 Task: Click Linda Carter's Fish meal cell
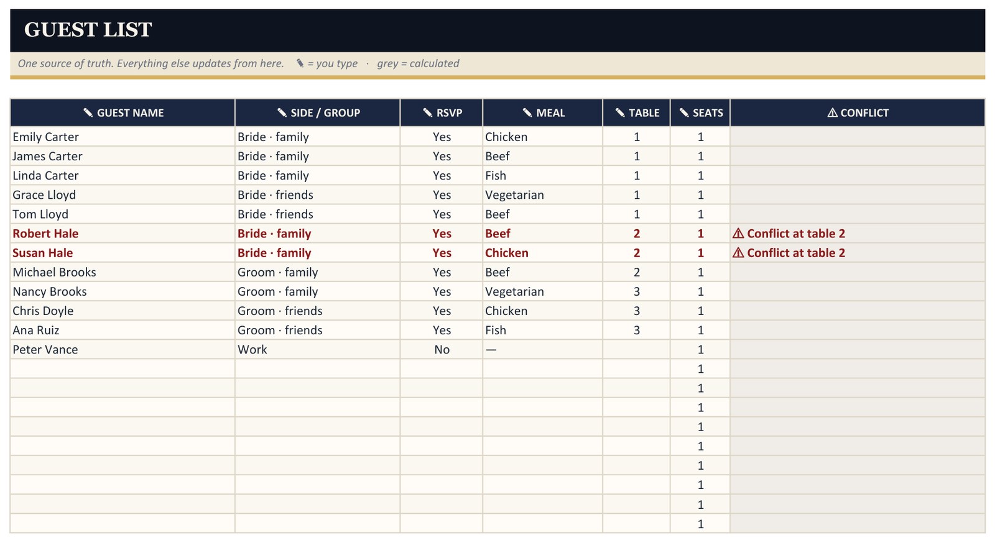pyautogui.click(x=542, y=175)
